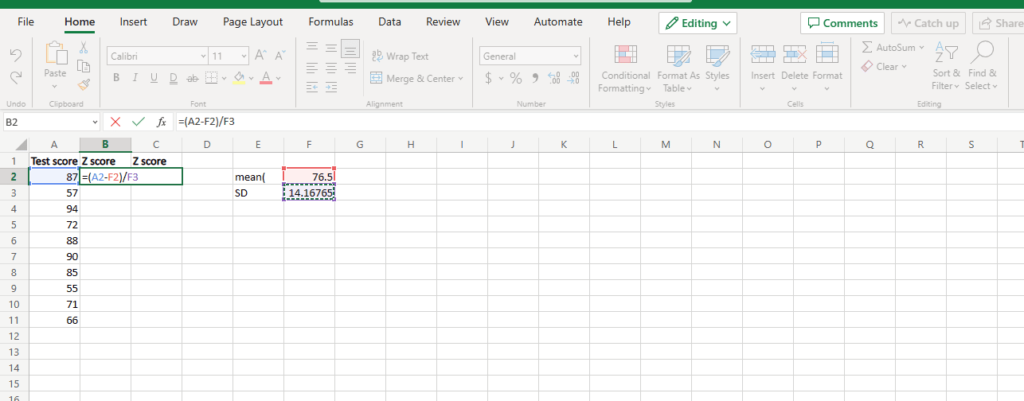The image size is (1024, 401).
Task: Cut selection with scissors icon
Action: pyautogui.click(x=84, y=49)
